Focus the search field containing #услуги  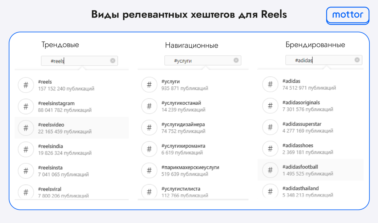[203, 60]
